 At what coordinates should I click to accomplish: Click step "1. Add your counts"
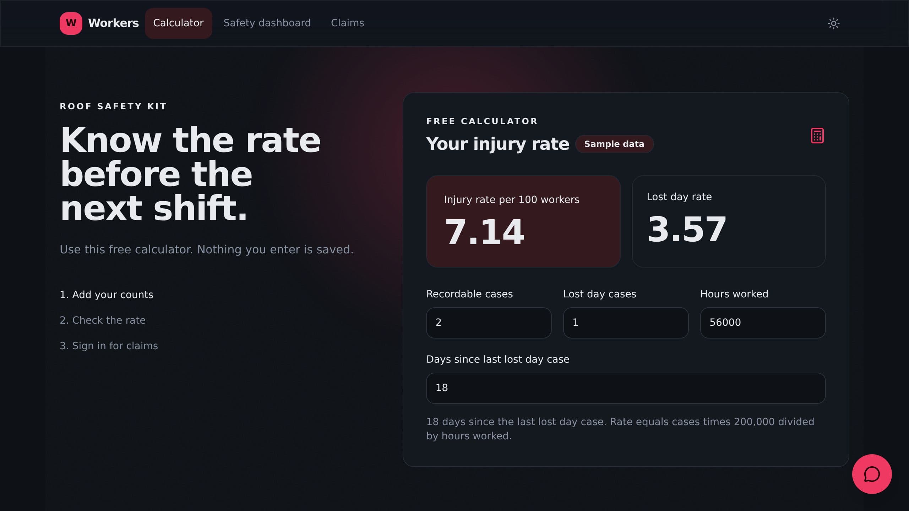click(107, 295)
